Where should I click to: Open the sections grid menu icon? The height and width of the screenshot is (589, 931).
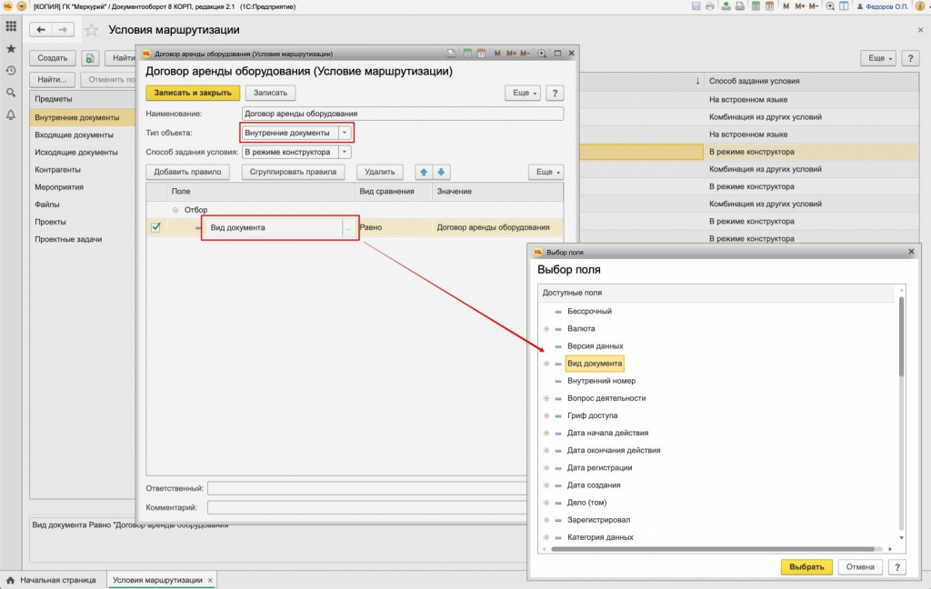pyautogui.click(x=11, y=26)
